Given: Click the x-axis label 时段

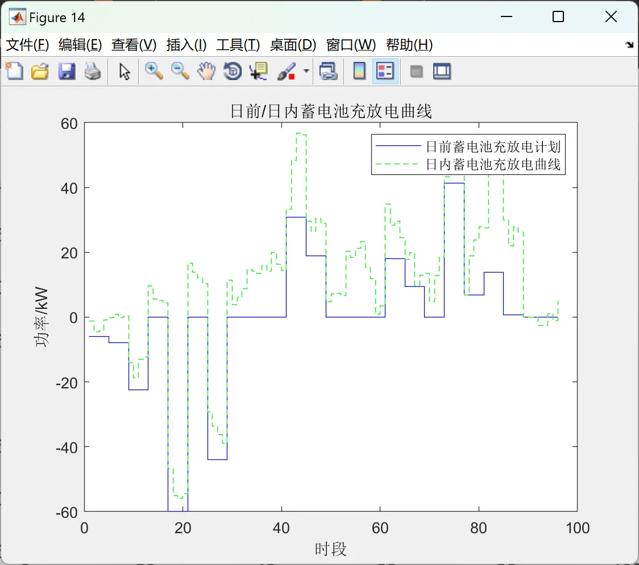Looking at the screenshot, I should [330, 549].
